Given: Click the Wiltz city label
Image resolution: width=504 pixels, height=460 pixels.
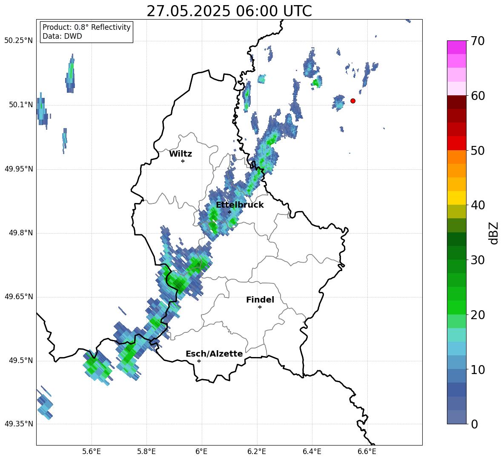Looking at the screenshot, I should [x=180, y=154].
